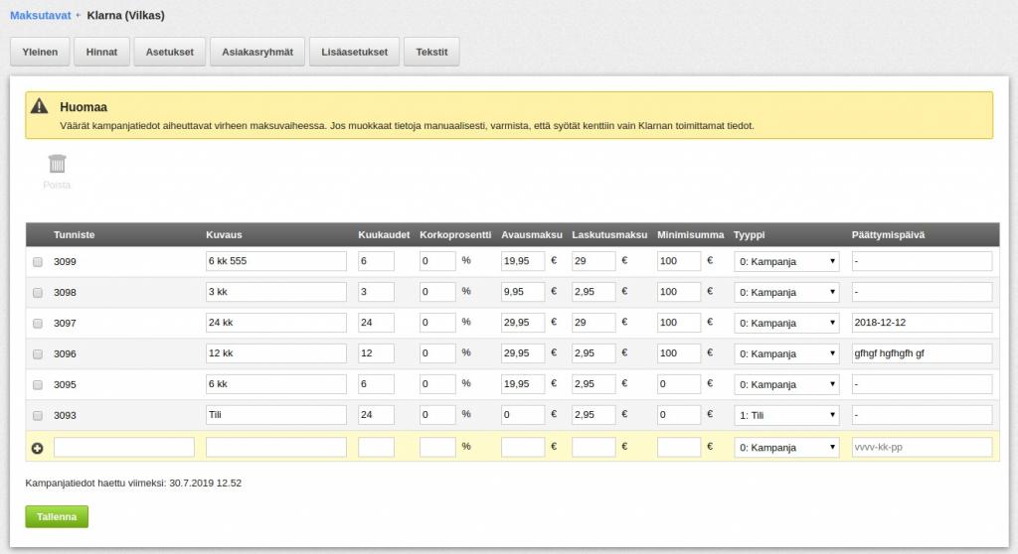Open the Tyyppi dropdown for row 3095
This screenshot has width=1018, height=554.
click(786, 384)
